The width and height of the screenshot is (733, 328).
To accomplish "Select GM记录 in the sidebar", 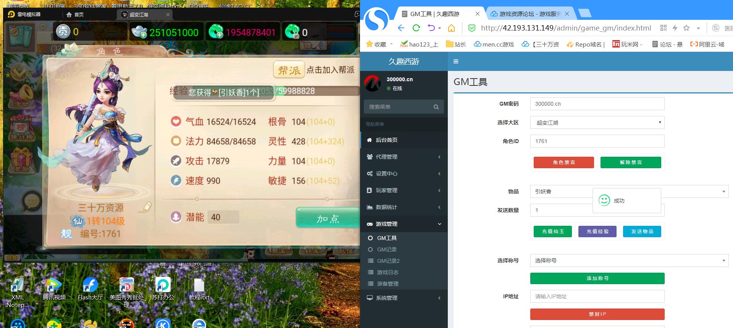I will (x=387, y=249).
